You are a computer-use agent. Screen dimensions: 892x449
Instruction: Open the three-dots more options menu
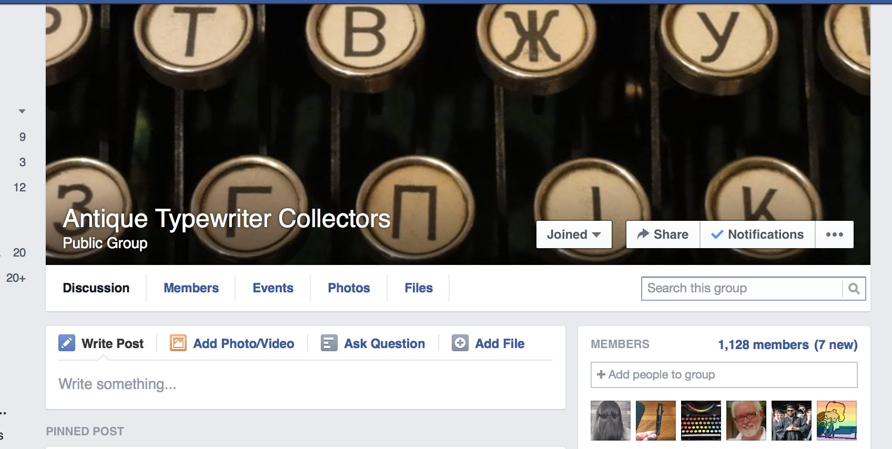pos(834,234)
